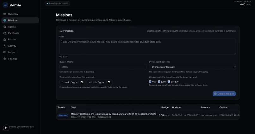Click the Budget column header
Viewport: 255px width, 134px height.
pyautogui.click(x=165, y=108)
